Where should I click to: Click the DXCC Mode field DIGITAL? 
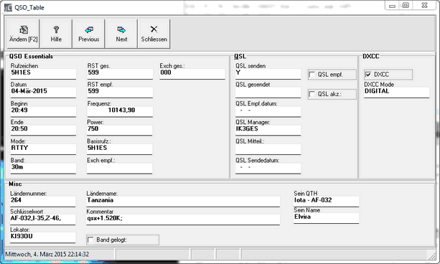point(396,93)
